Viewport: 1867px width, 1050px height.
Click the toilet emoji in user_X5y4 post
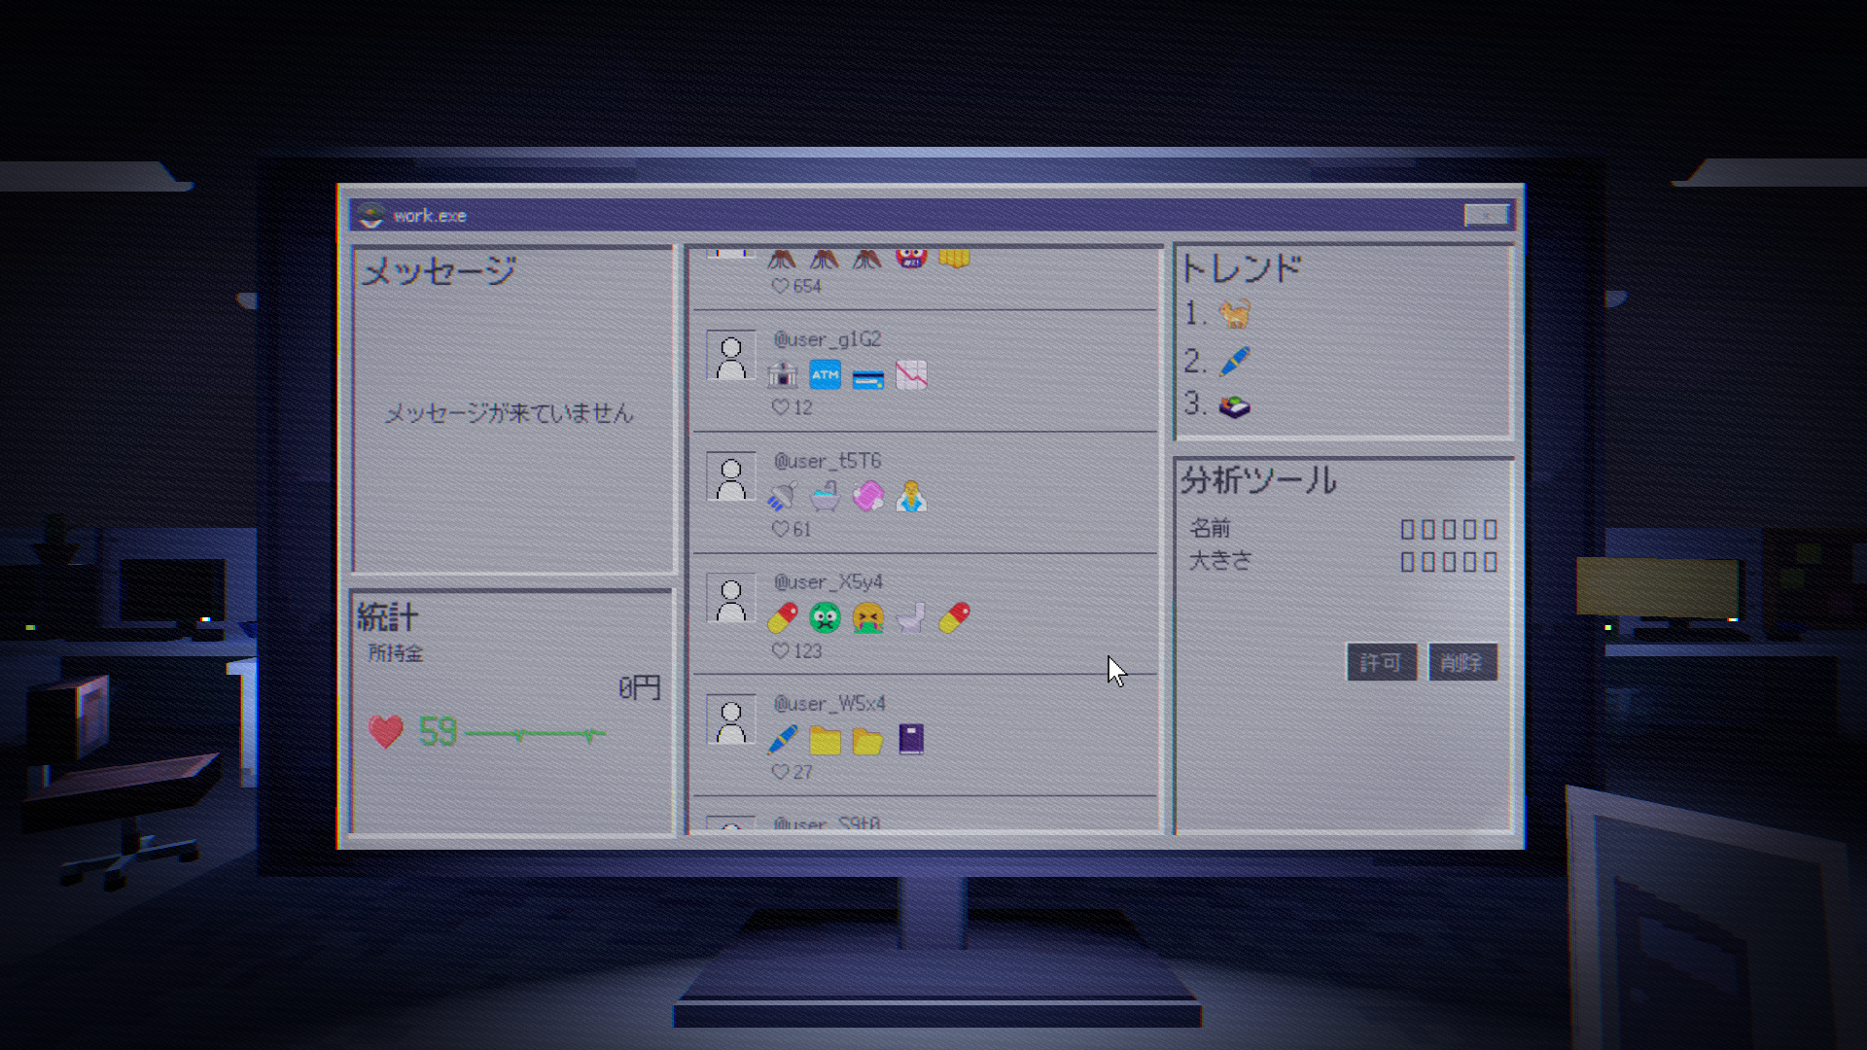pyautogui.click(x=911, y=617)
